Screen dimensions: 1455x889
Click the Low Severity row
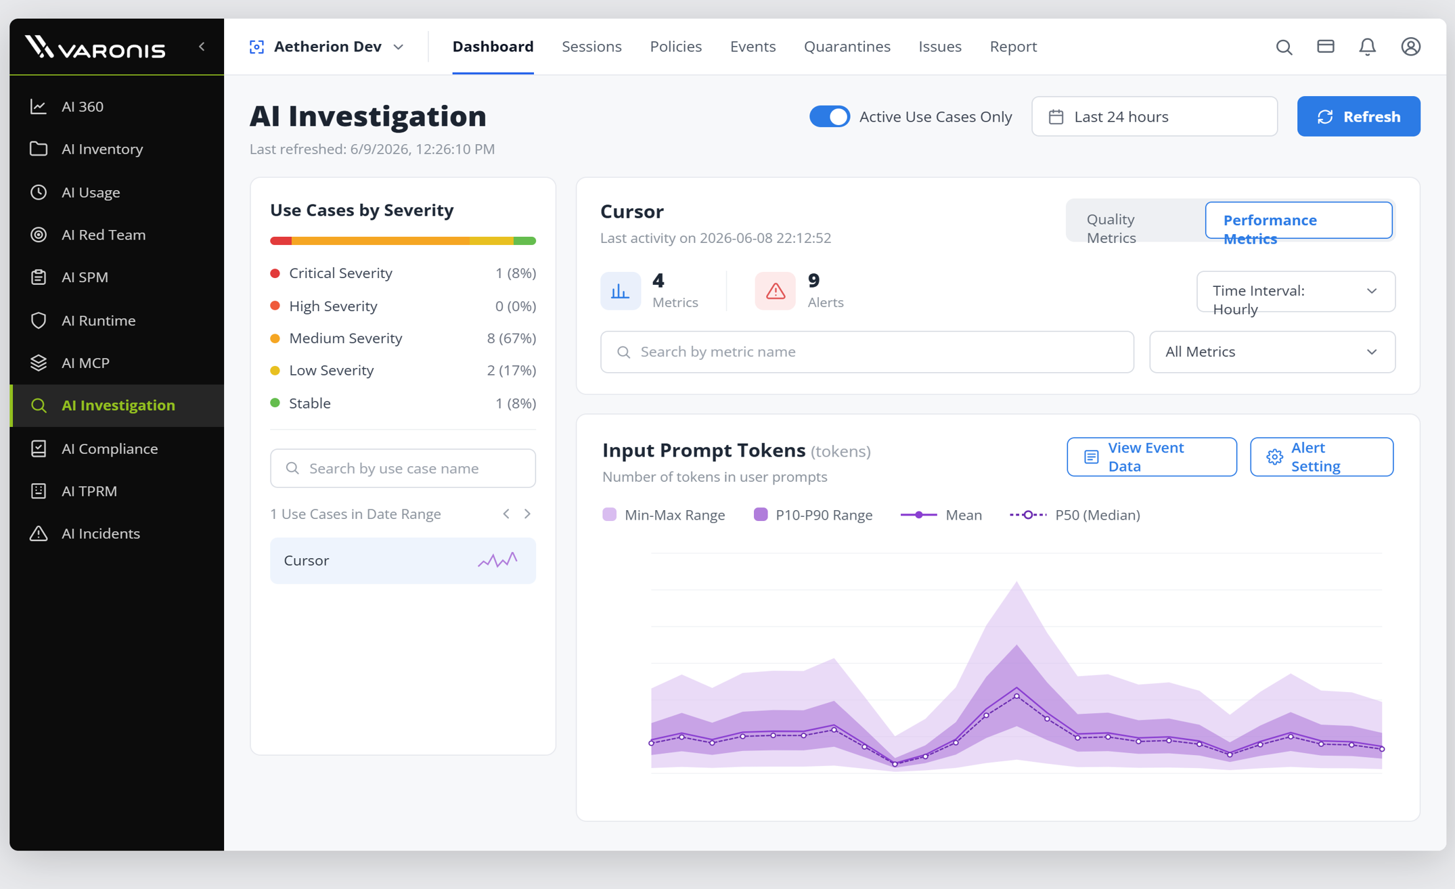click(403, 371)
